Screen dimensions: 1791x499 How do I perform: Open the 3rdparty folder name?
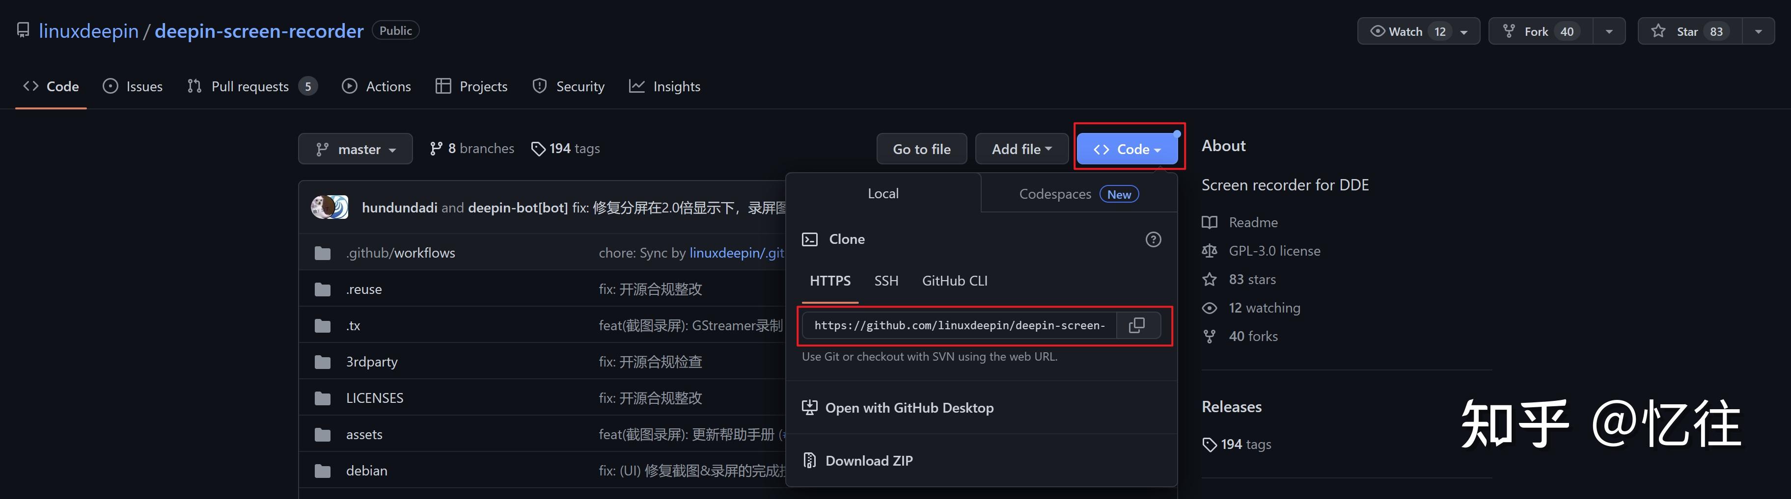372,362
